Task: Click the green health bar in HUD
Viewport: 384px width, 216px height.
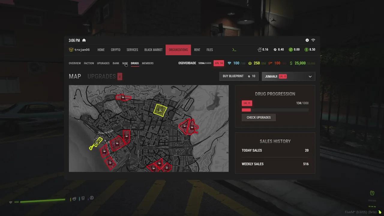Action: tap(42, 200)
